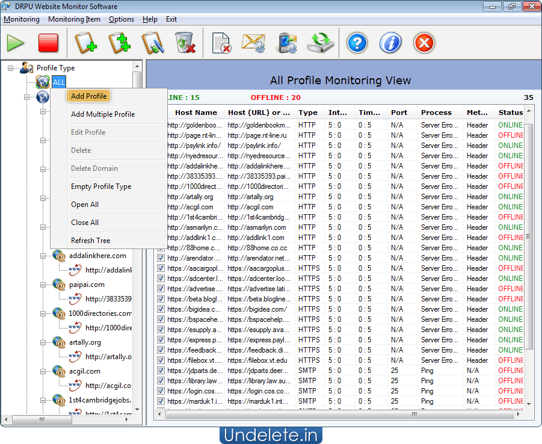
Task: Click the globe icon below ALL node
Action: [43, 97]
